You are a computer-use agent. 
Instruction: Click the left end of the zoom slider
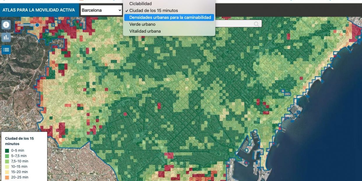(18, 25)
